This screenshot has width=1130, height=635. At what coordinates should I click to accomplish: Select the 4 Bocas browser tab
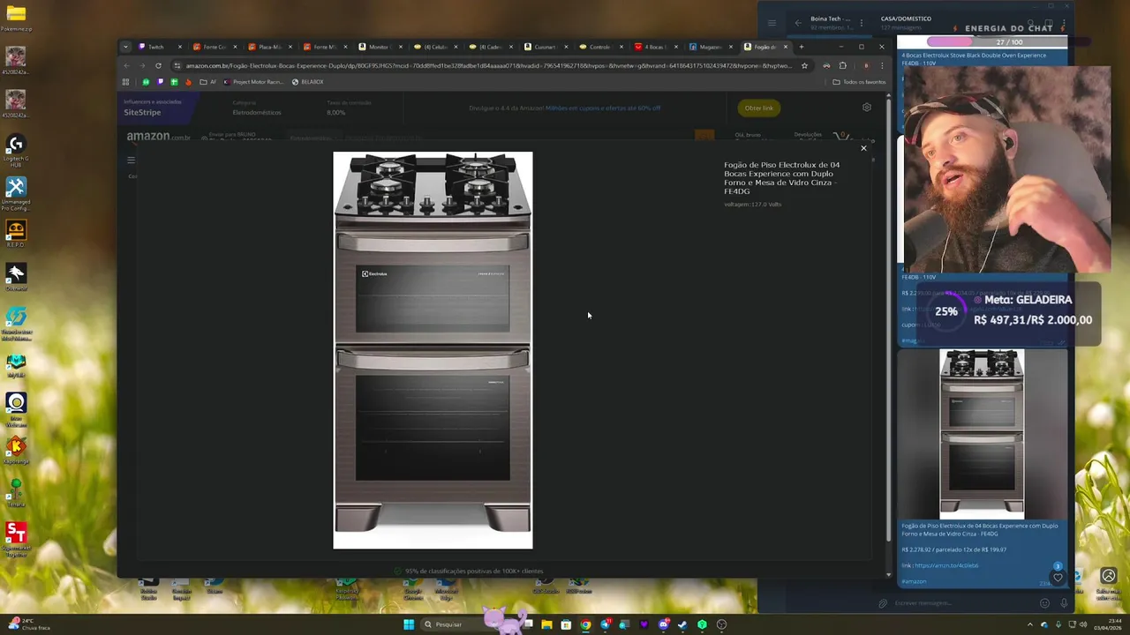[x=656, y=47]
